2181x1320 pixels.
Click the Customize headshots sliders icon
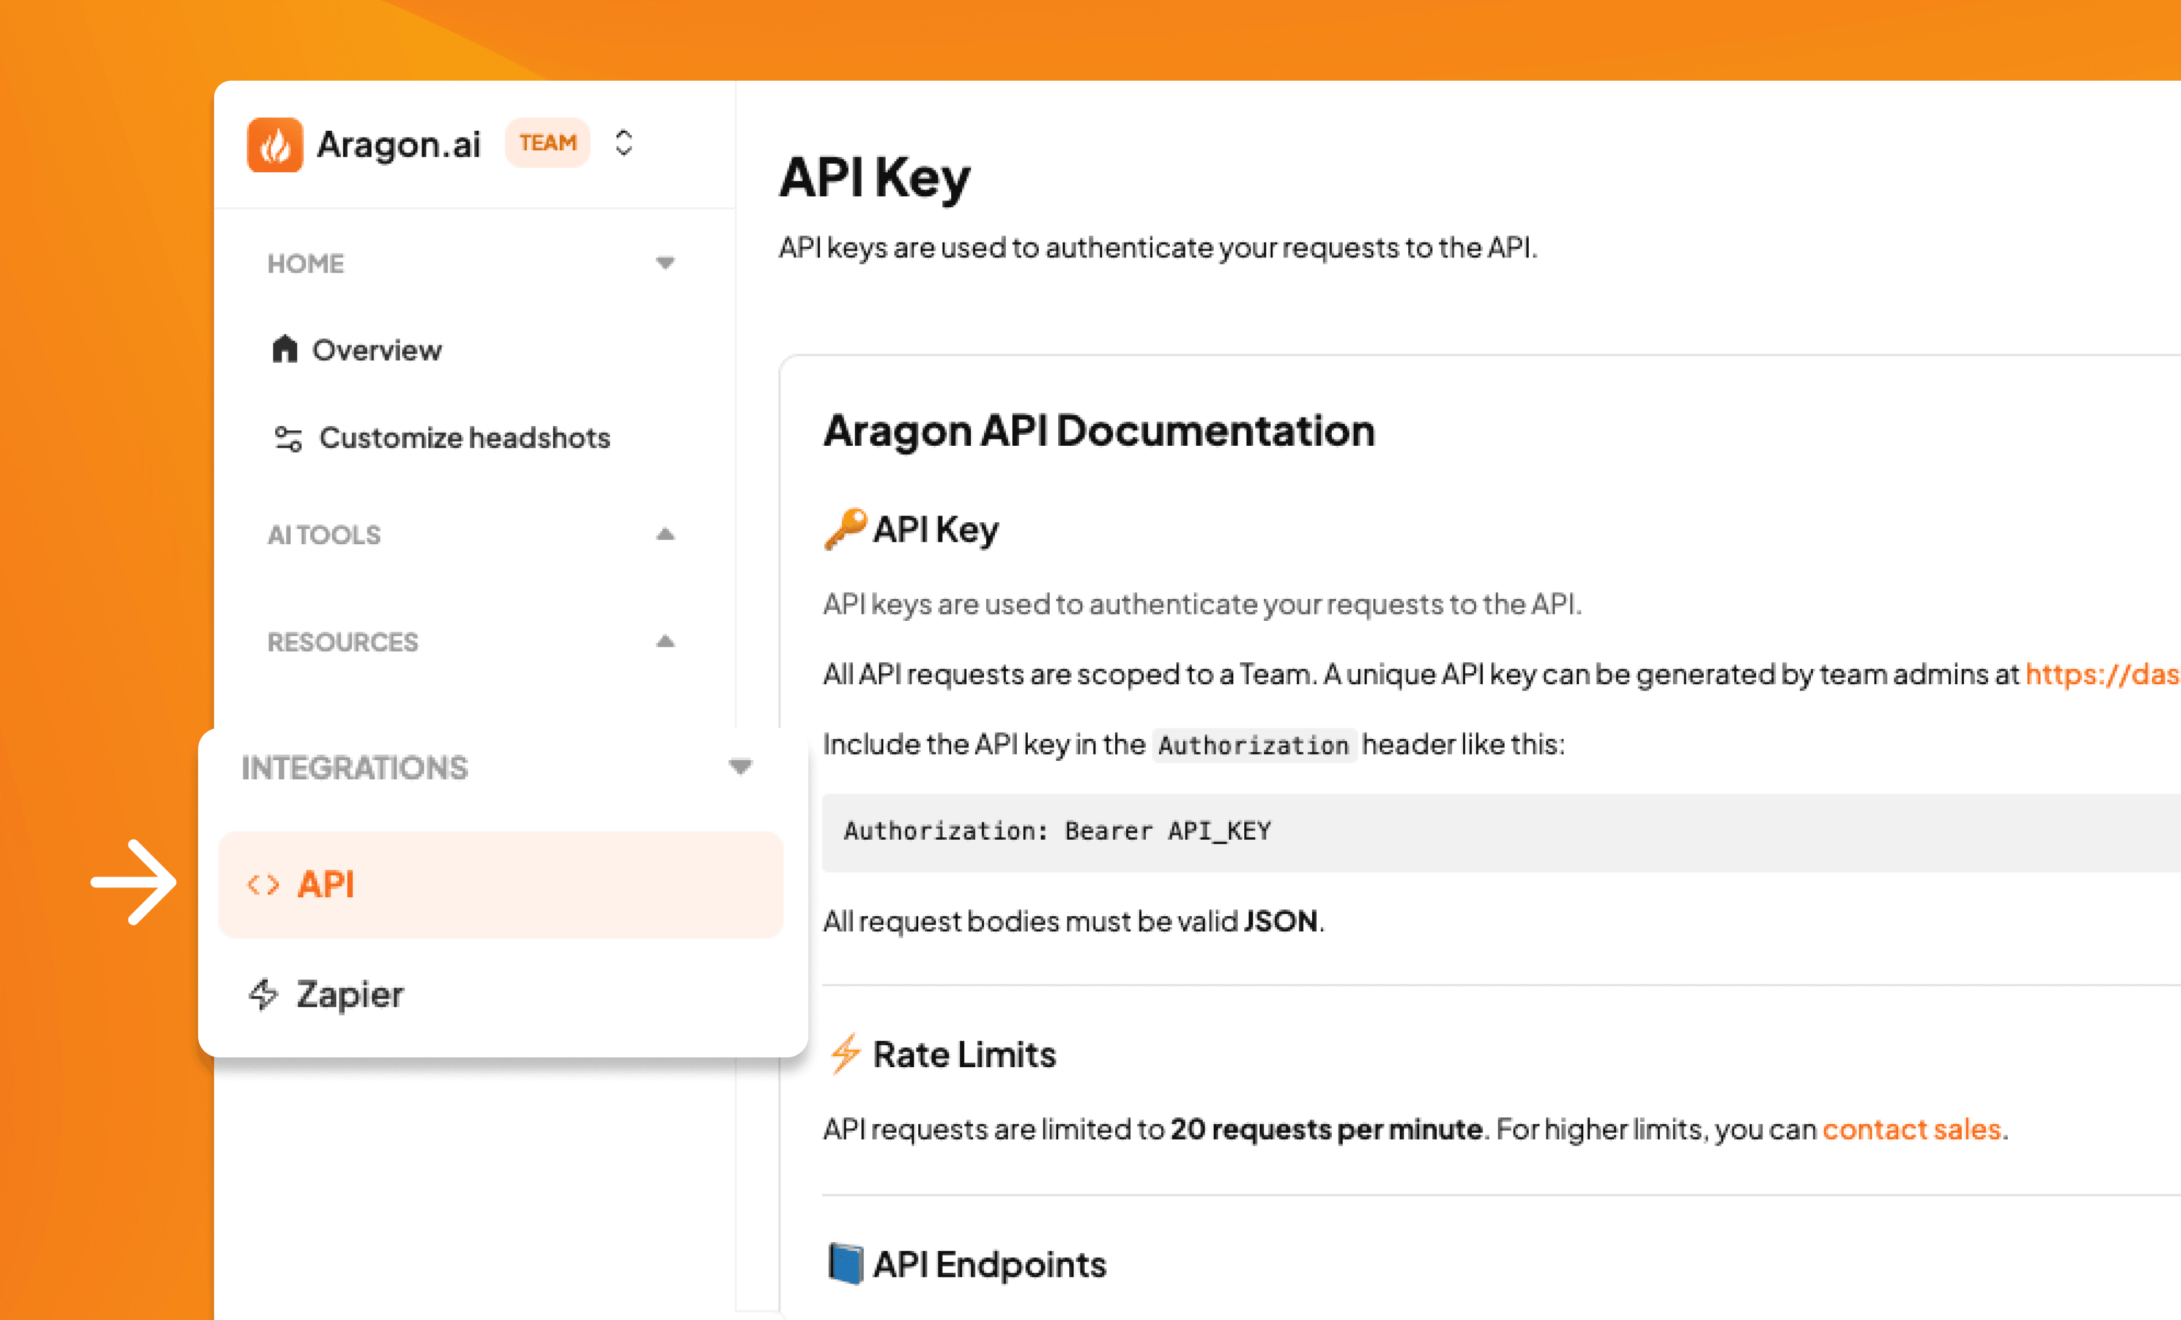pos(288,439)
